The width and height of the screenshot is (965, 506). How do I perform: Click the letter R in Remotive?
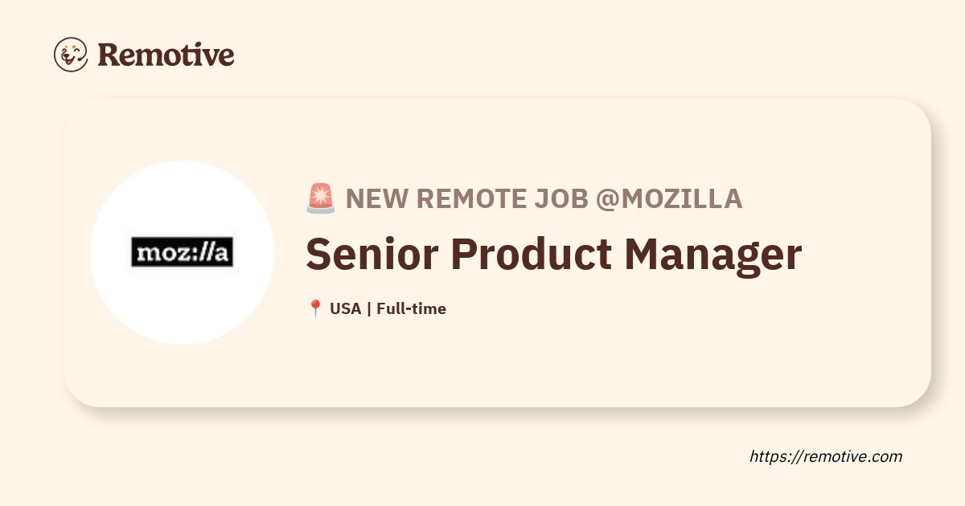pos(109,55)
